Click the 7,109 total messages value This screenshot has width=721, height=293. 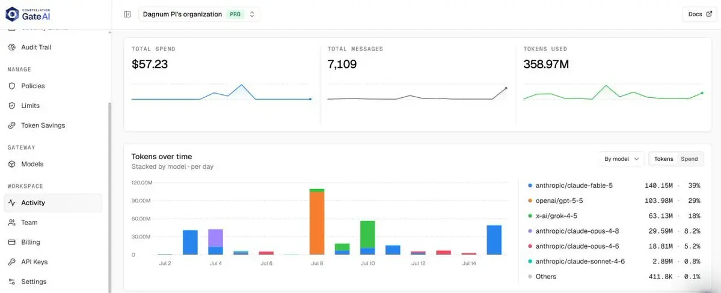click(x=342, y=64)
